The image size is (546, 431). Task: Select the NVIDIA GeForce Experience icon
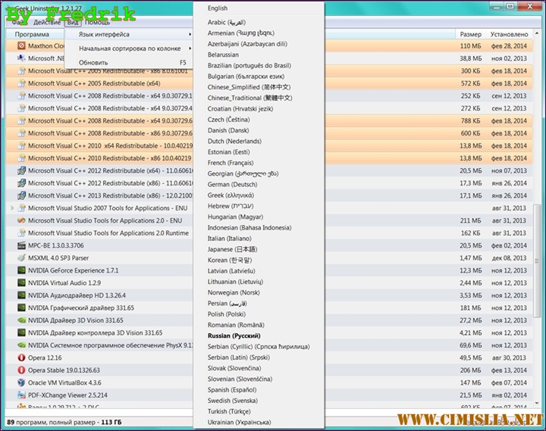pos(20,270)
